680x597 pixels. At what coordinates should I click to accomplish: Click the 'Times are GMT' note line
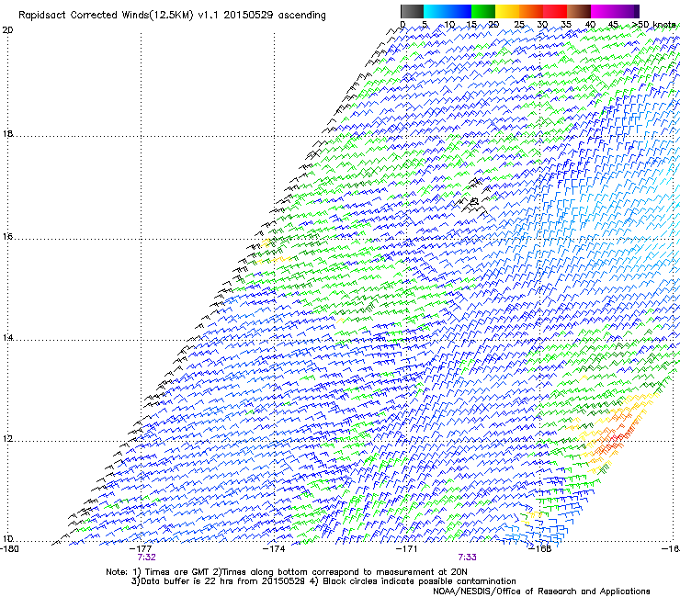pyautogui.click(x=287, y=572)
